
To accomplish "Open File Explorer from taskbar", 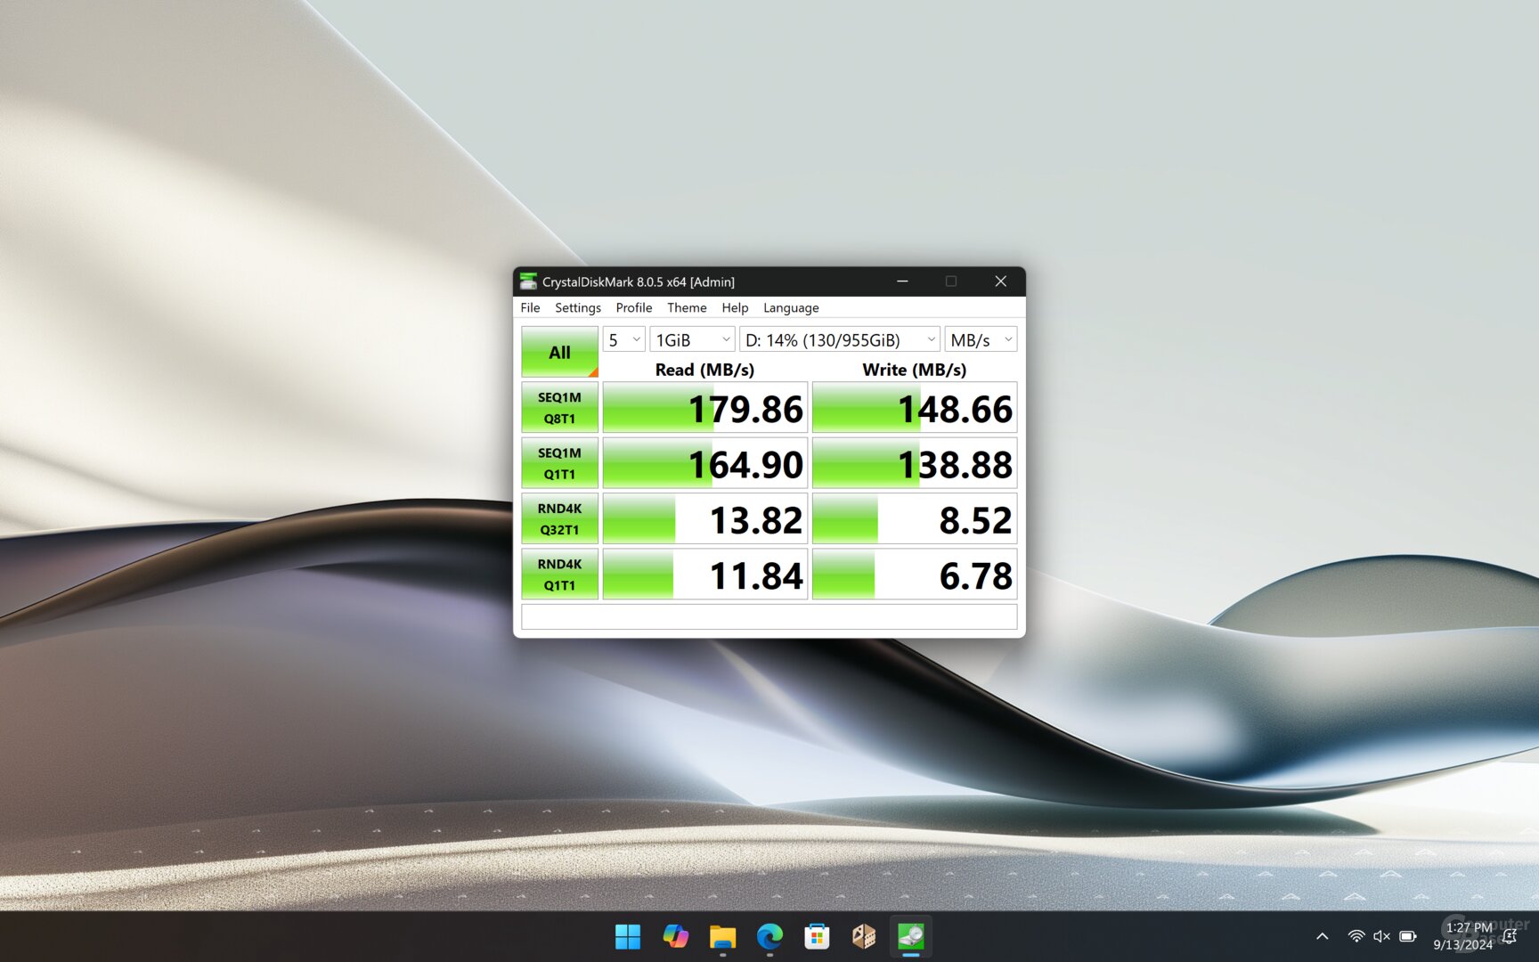I will 722,936.
